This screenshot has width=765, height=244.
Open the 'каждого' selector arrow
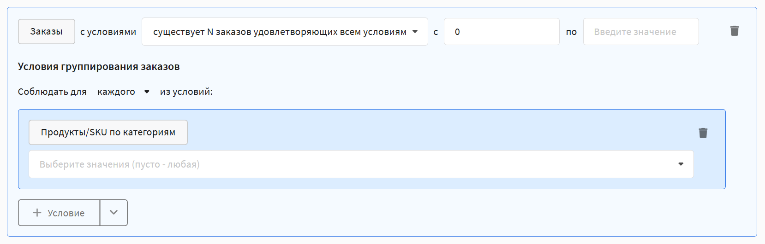[x=147, y=92]
